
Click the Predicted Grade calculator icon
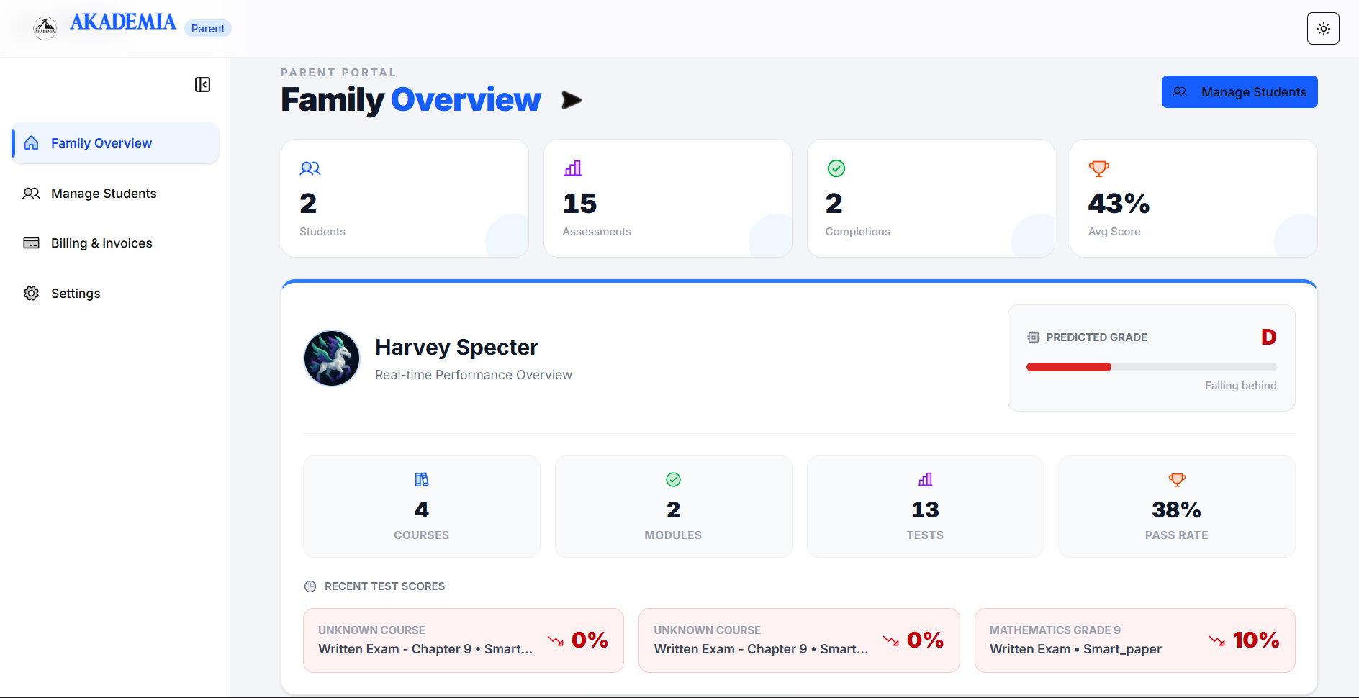point(1034,337)
